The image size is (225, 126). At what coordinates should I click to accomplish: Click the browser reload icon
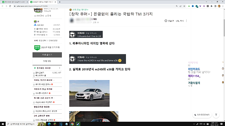[10, 6]
